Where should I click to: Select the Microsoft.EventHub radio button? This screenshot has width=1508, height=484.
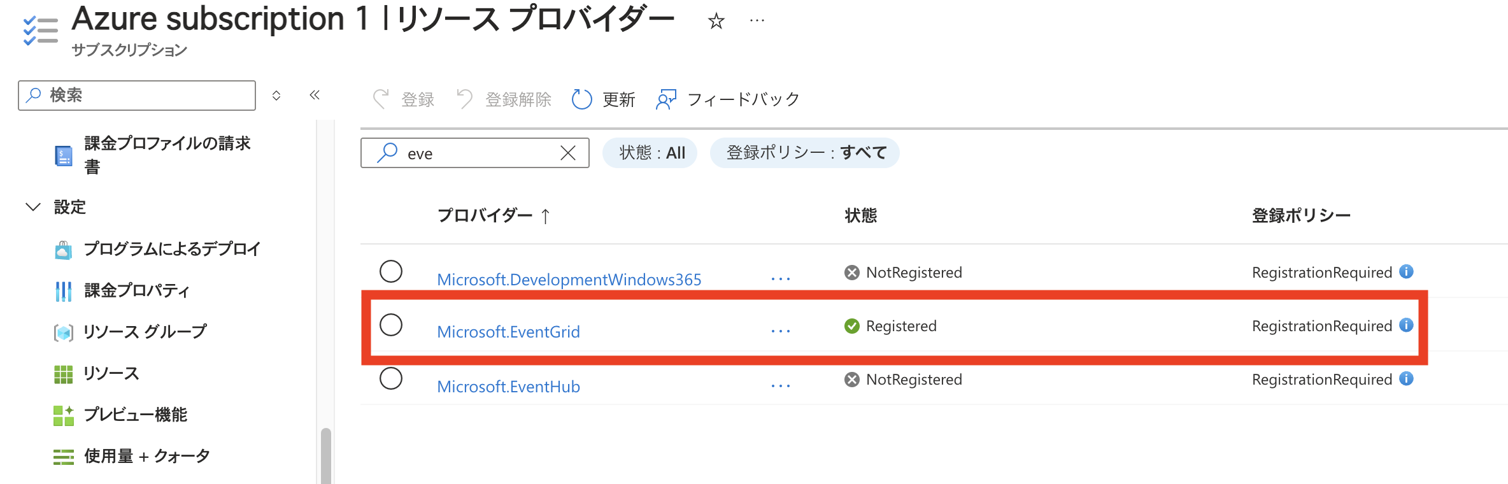(x=391, y=378)
